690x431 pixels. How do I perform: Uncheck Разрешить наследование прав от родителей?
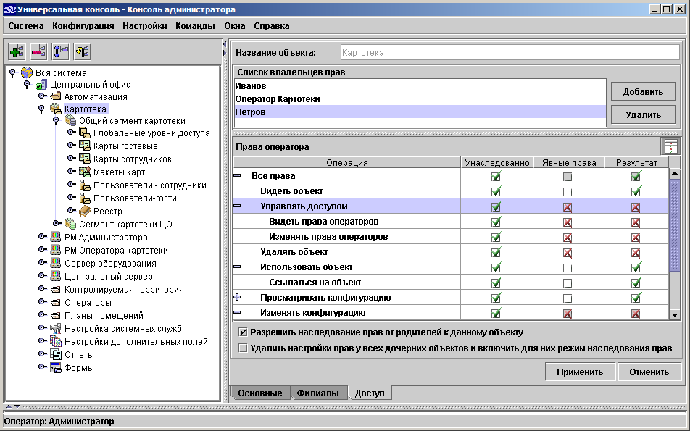pyautogui.click(x=243, y=332)
